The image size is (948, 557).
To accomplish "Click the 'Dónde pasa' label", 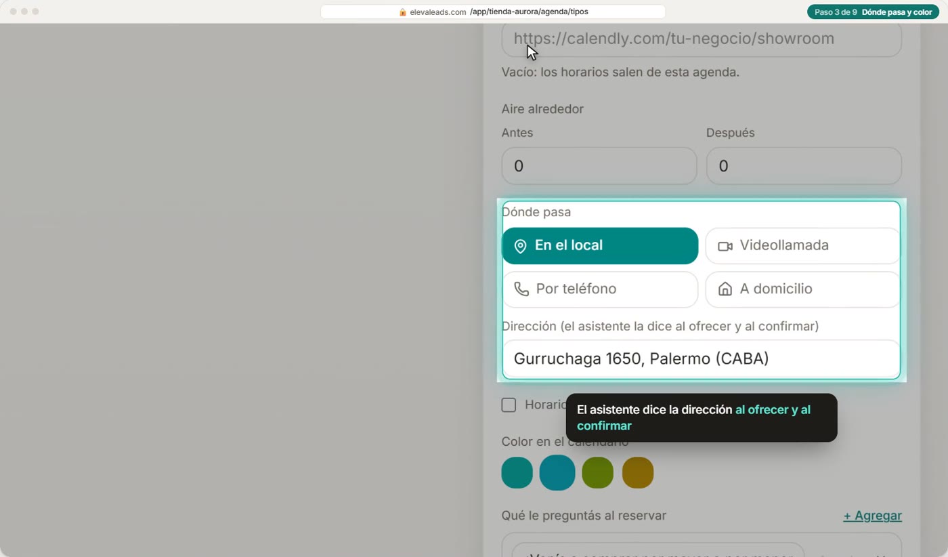I will 536,212.
